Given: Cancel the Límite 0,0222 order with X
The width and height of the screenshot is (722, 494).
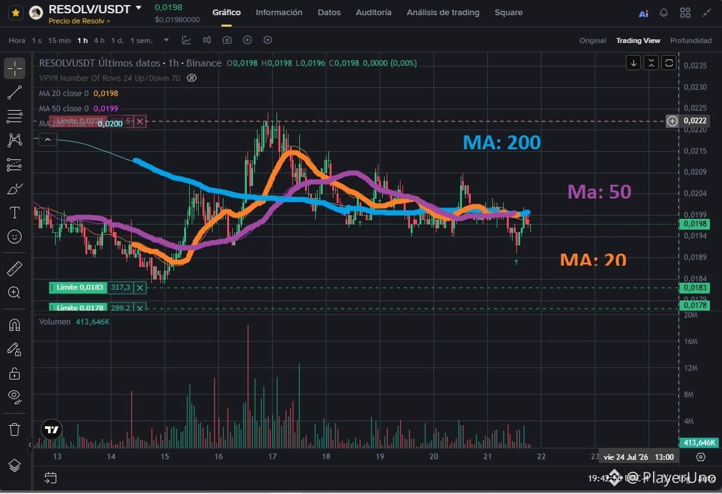Looking at the screenshot, I should [140, 121].
